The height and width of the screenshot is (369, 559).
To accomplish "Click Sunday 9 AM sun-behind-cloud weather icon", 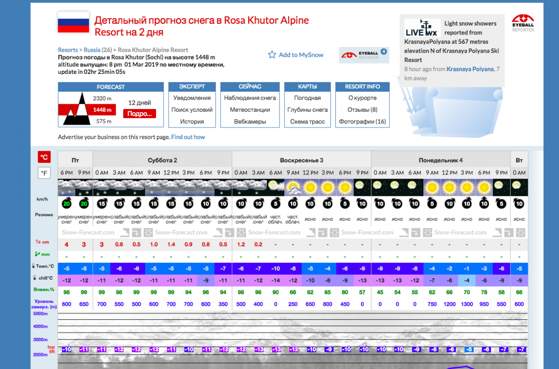I will pyautogui.click(x=293, y=188).
